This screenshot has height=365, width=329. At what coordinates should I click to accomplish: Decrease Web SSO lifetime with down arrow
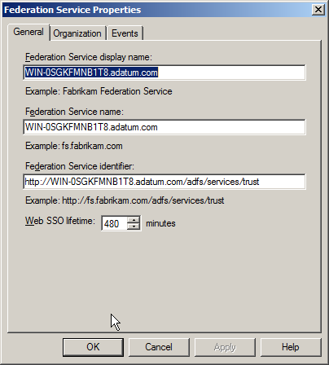pos(134,226)
